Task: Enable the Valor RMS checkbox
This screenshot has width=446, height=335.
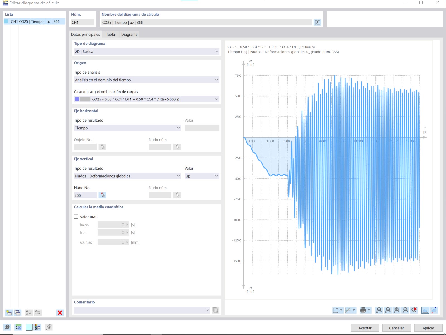Action: click(76, 217)
